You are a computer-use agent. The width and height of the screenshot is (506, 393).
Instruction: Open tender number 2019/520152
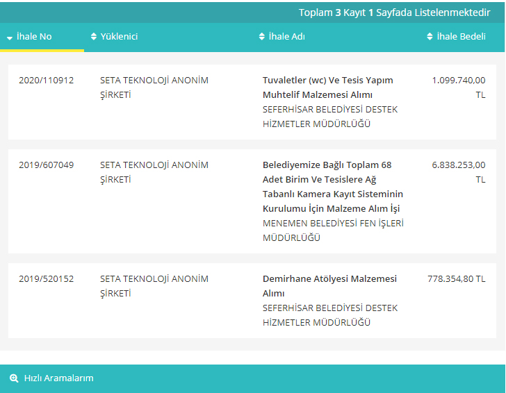(x=46, y=279)
